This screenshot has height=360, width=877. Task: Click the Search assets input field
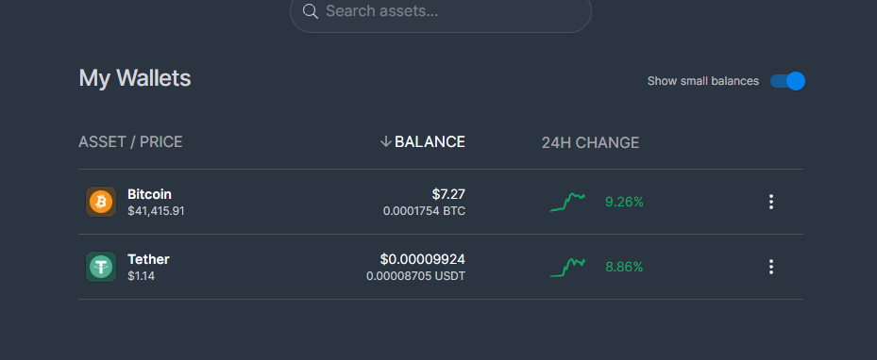tap(441, 10)
